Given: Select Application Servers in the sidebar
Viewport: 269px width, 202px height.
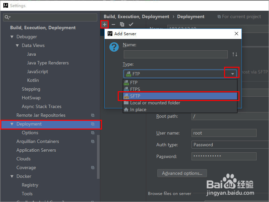Looking at the screenshot, I should 37,150.
